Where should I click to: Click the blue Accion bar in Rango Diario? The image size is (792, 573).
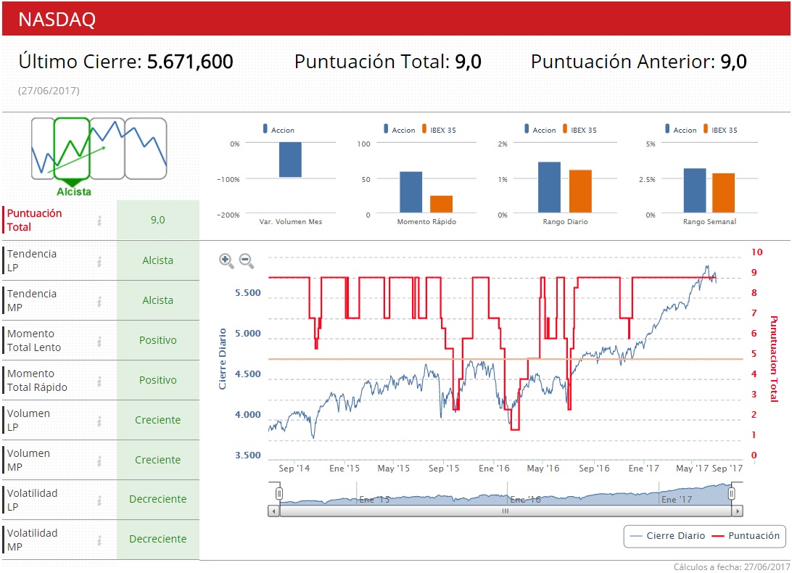click(549, 187)
